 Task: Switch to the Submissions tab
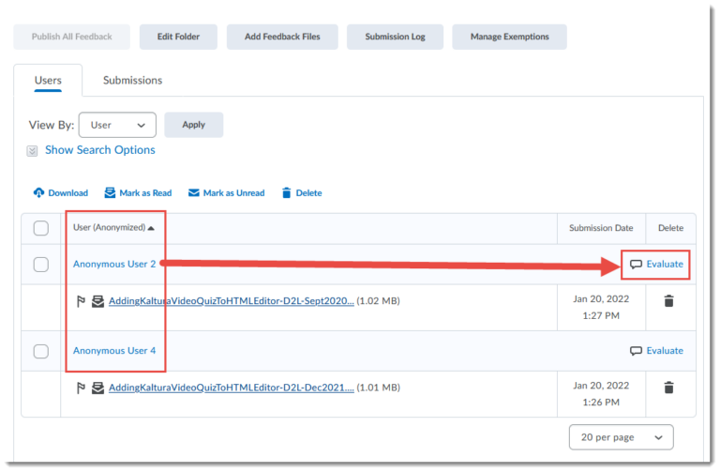[x=132, y=81]
